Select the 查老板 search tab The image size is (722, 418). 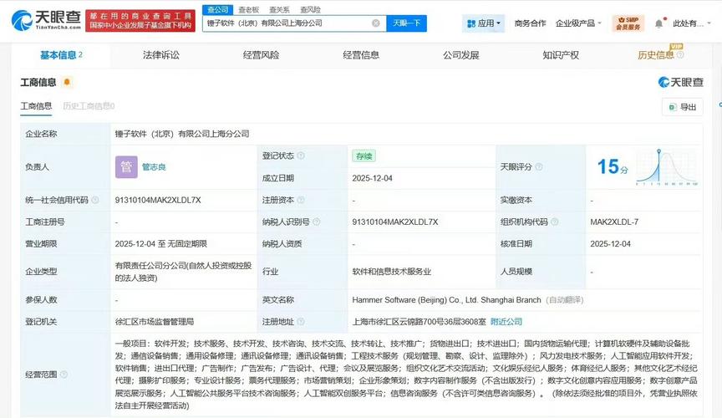tap(249, 10)
